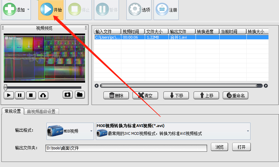This screenshot has width=279, height=167.
Task: Click the 1.22MB file size cell
Action: coord(157,37)
